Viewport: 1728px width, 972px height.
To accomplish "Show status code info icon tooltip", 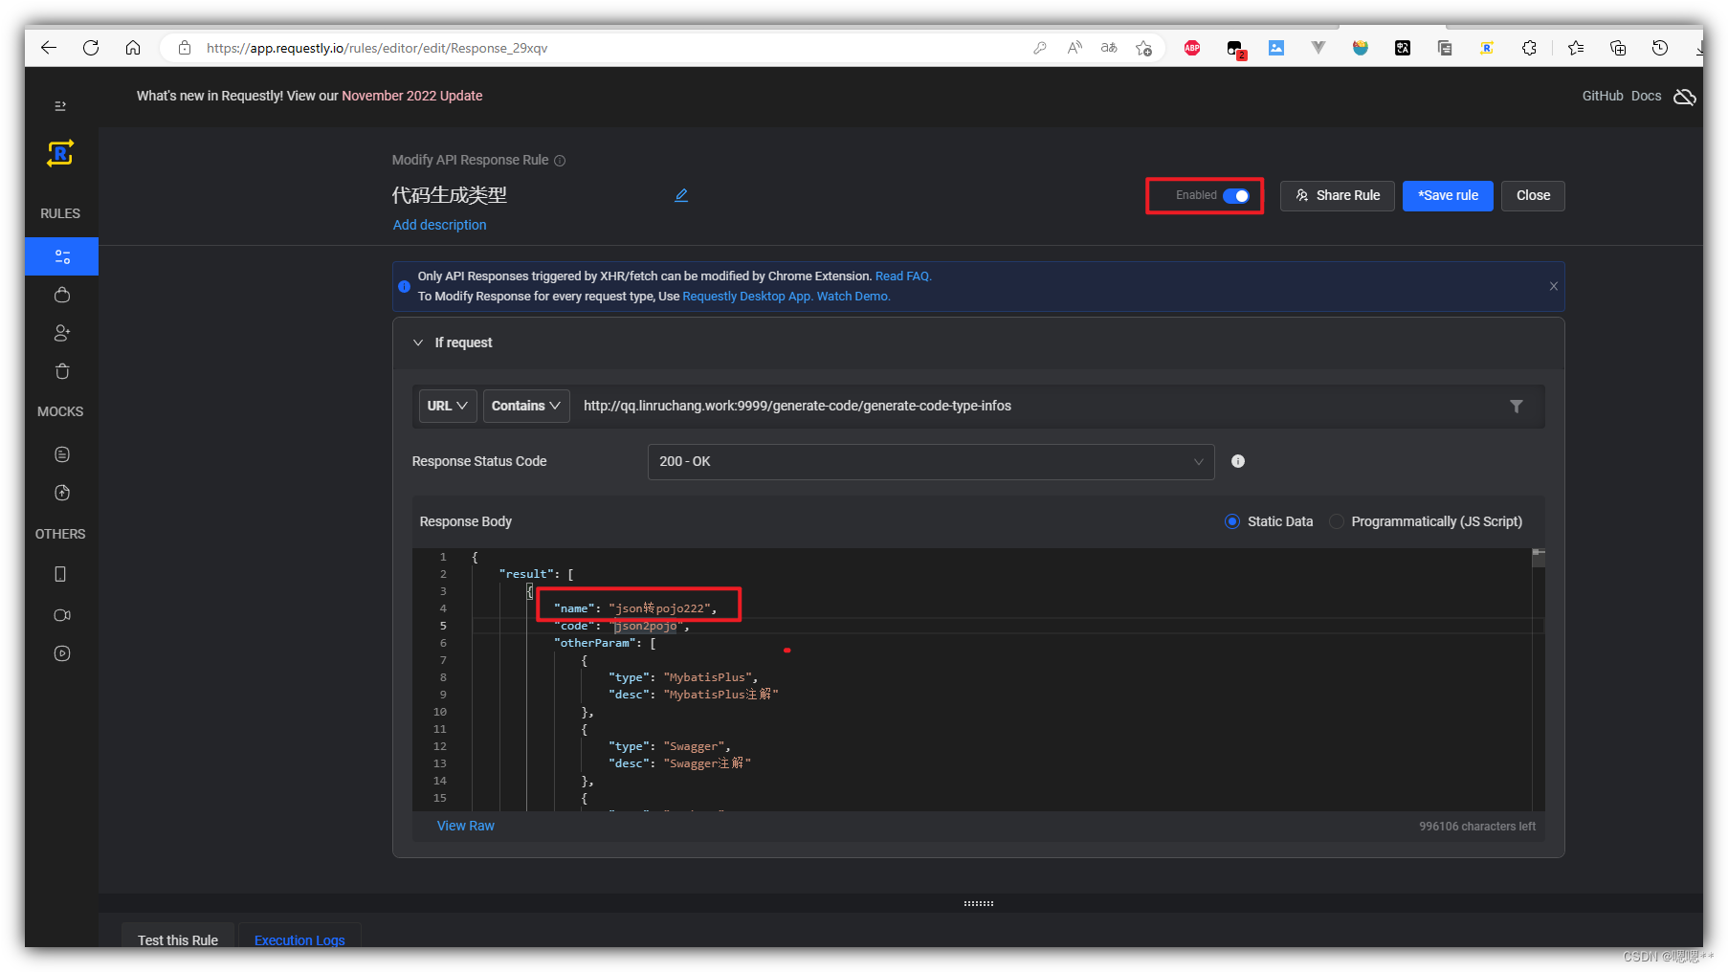I will pyautogui.click(x=1238, y=461).
